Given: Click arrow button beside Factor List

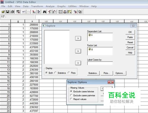Looking at the screenshot, I should pyautogui.click(x=78, y=51).
